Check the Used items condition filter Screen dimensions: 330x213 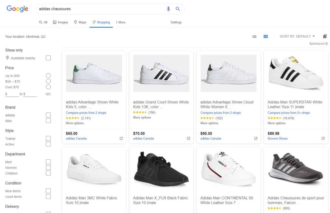[48, 196]
